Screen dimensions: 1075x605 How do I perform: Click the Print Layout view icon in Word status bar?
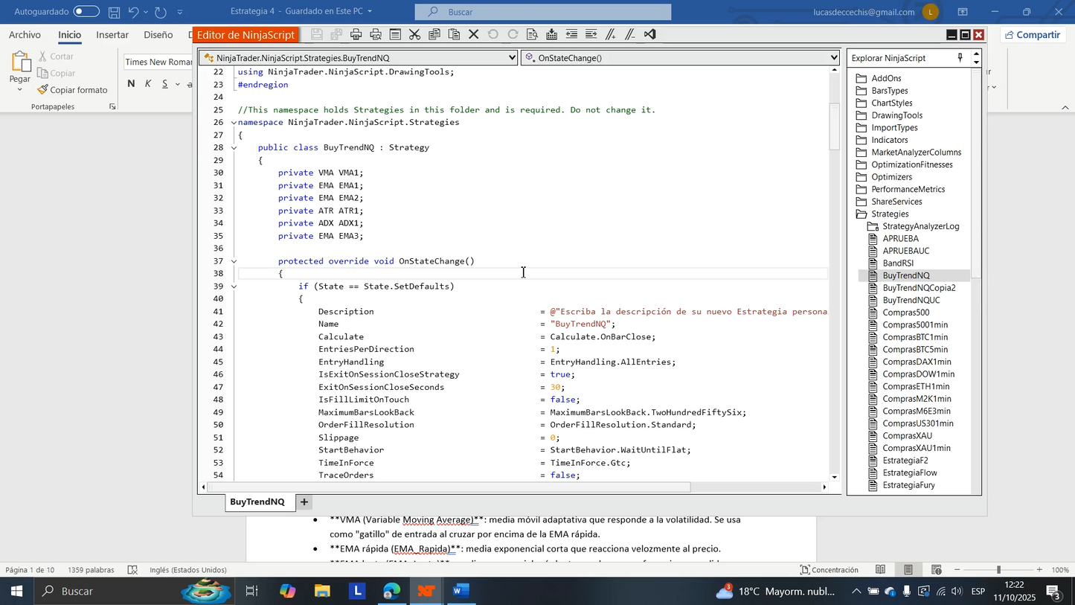(x=908, y=570)
